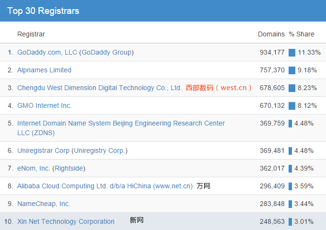Click the Top 30 Registrars heading
Image resolution: width=326 pixels, height=230 pixels.
43,11
